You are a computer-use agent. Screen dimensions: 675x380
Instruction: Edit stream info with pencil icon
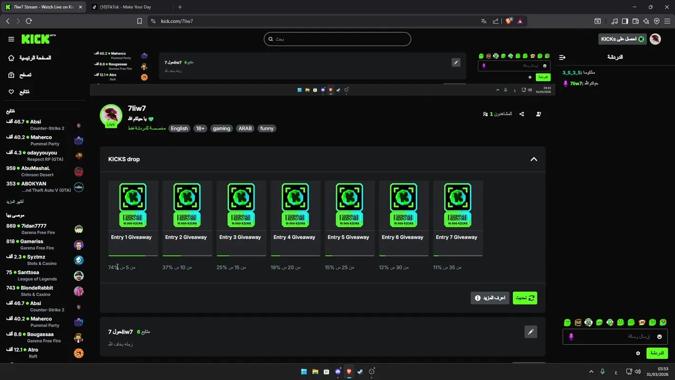[x=531, y=331]
